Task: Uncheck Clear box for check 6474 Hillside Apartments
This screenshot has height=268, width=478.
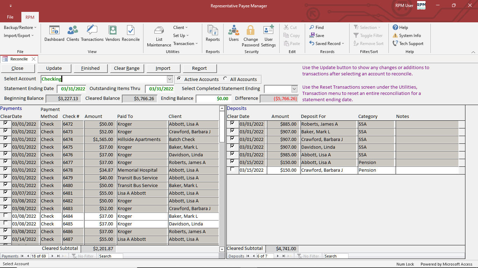Action: [x=5, y=139]
